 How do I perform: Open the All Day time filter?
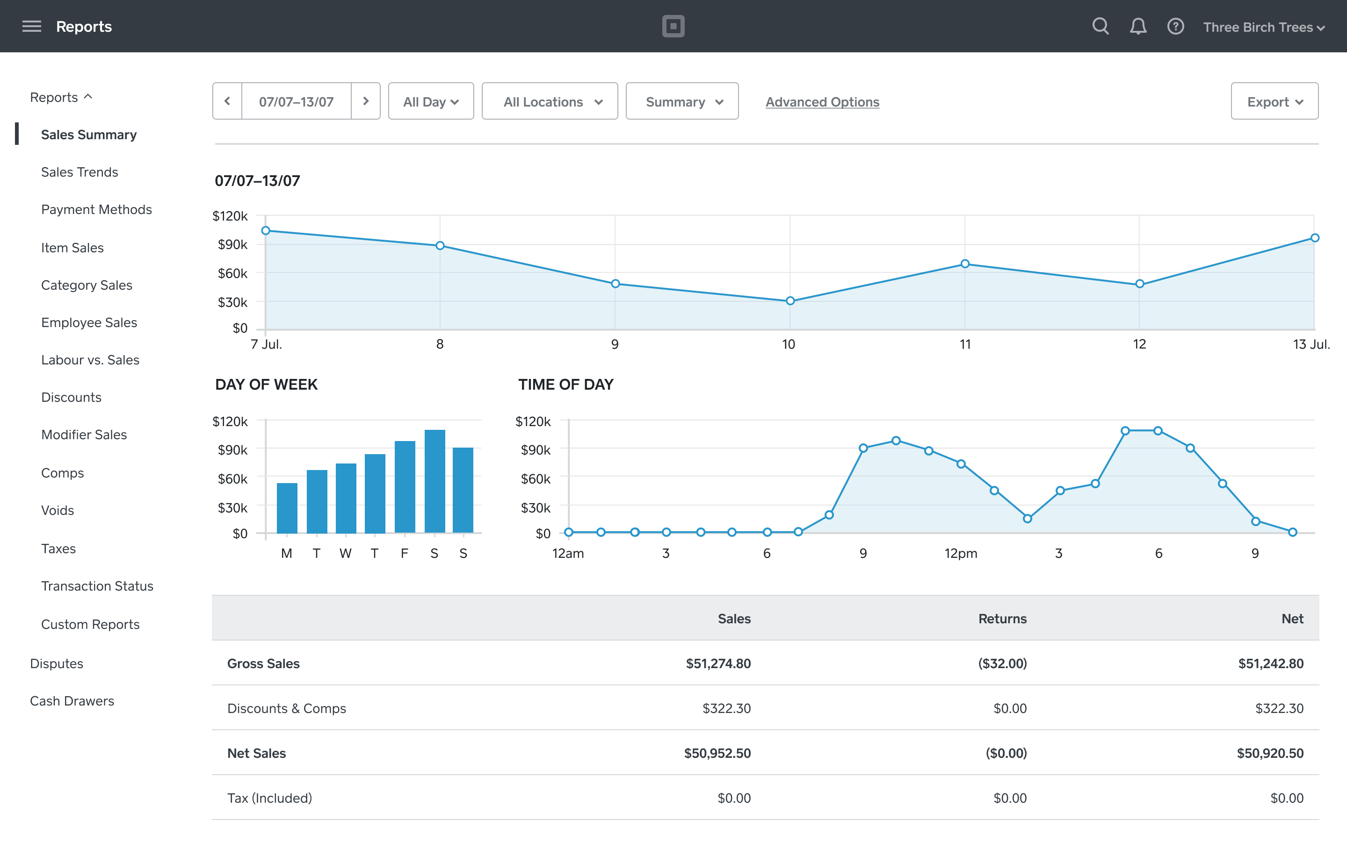pyautogui.click(x=431, y=100)
